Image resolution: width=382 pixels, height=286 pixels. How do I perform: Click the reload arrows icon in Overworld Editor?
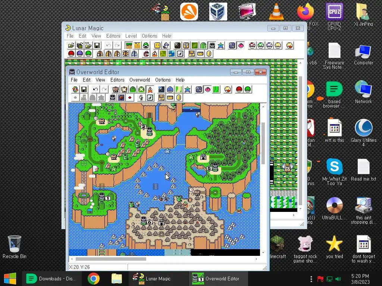pyautogui.click(x=75, y=89)
